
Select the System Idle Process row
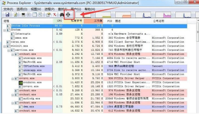(x=94, y=26)
